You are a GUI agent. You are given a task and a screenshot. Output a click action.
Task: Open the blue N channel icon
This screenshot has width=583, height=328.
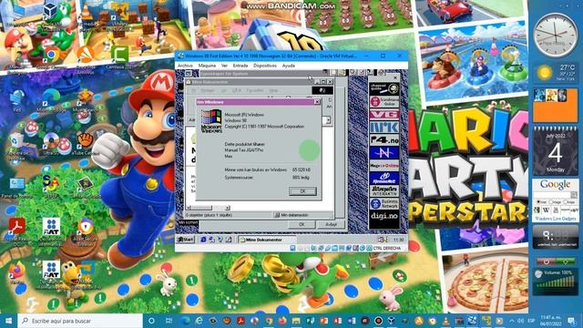[x=384, y=152]
